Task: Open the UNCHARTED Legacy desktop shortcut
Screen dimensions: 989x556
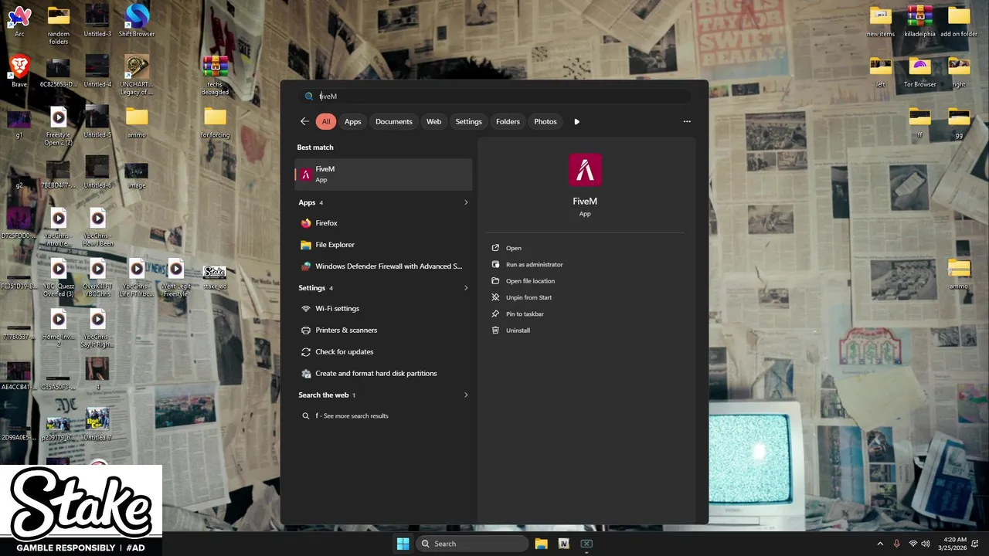Action: click(137, 75)
